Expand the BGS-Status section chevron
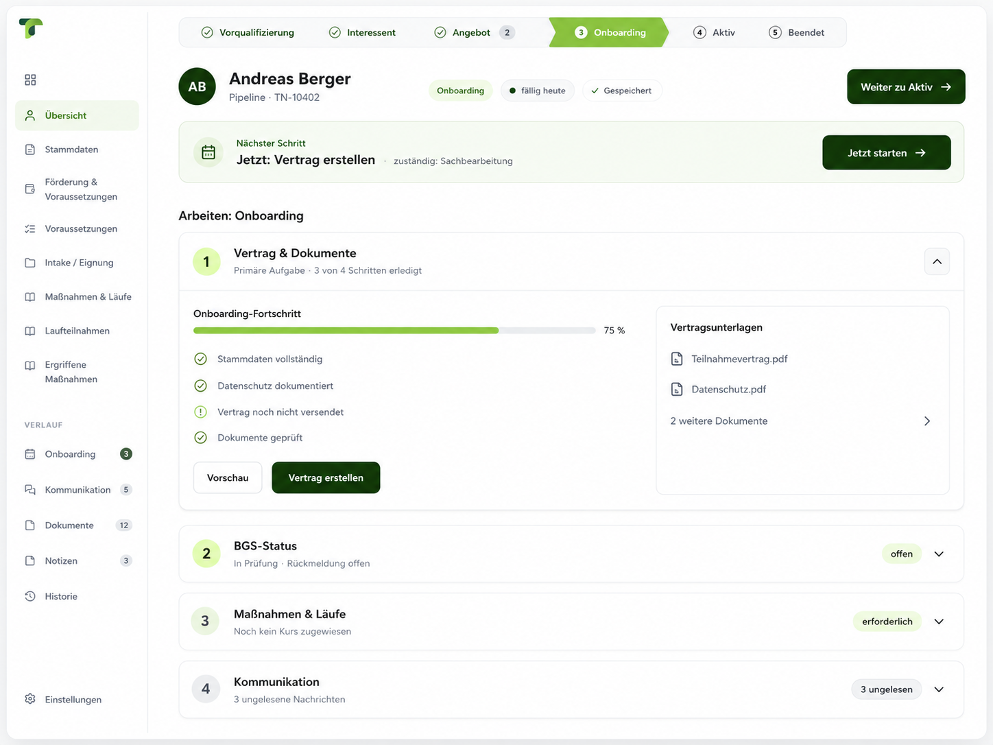 tap(939, 554)
